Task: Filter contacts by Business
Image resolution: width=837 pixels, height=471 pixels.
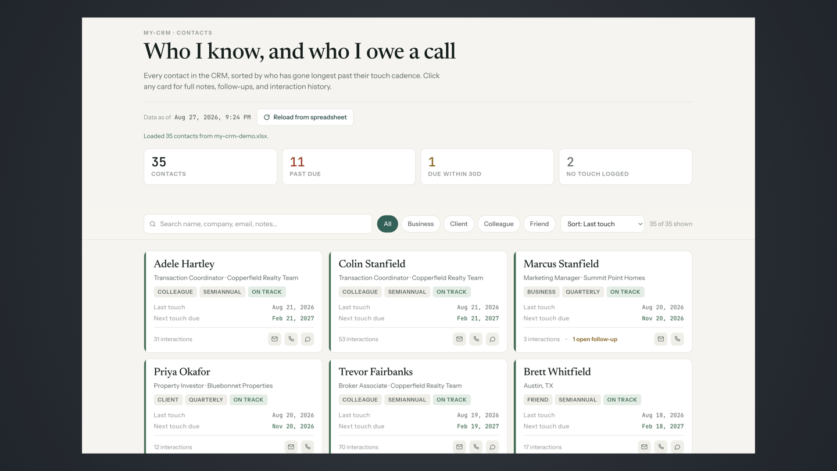Action: pos(420,224)
